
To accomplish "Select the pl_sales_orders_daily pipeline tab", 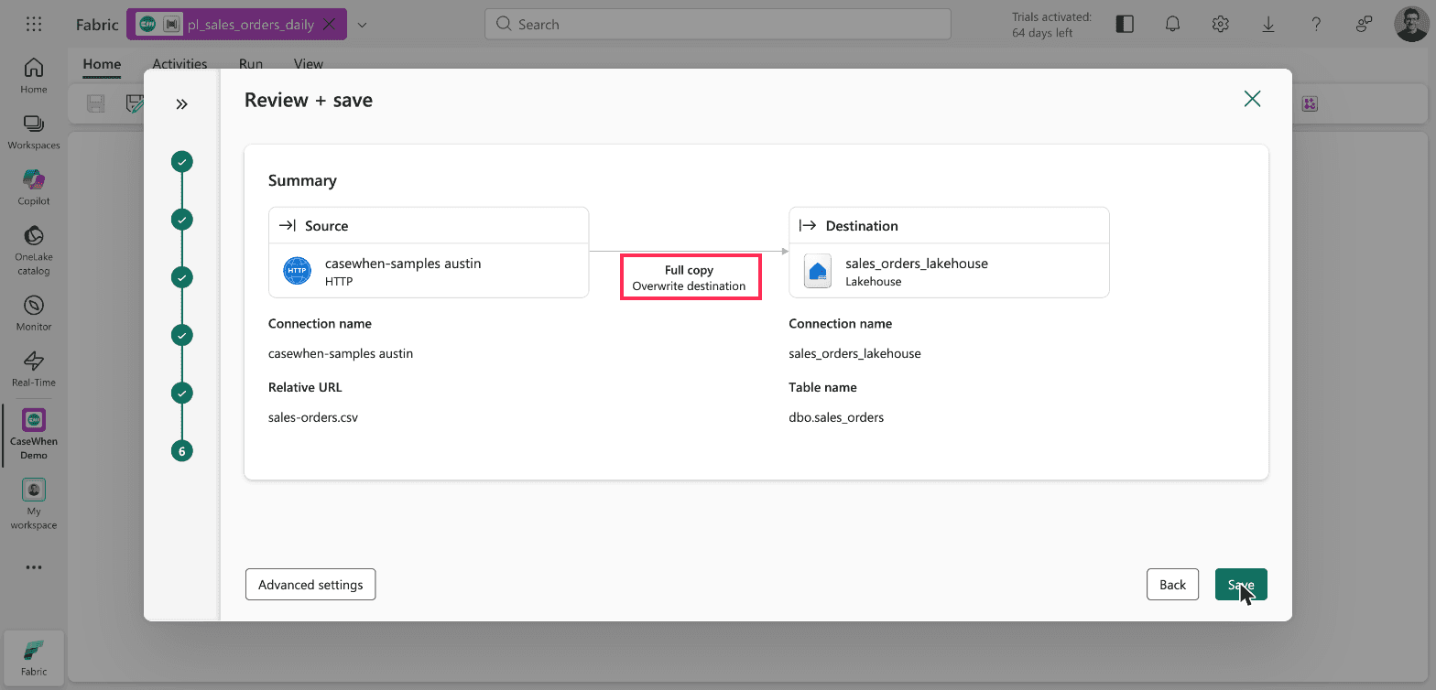I will pyautogui.click(x=236, y=25).
